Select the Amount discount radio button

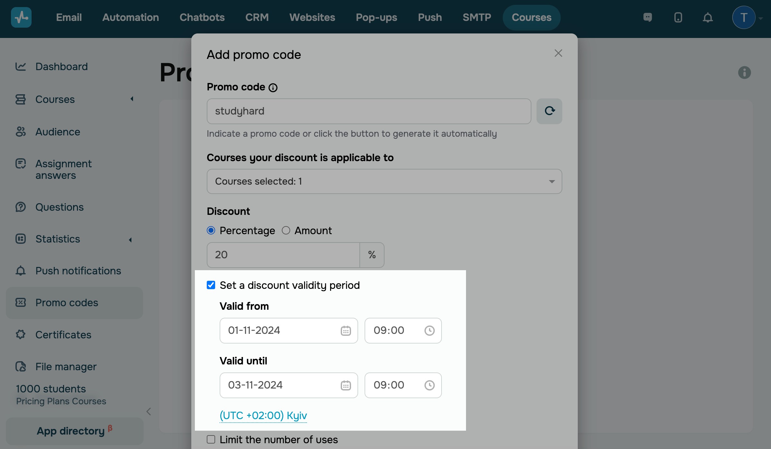pyautogui.click(x=286, y=231)
